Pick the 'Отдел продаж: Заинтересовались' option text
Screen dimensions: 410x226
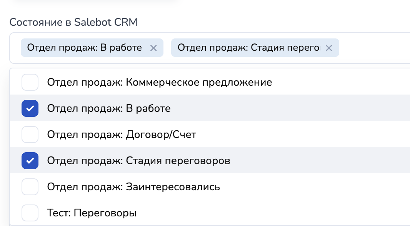tap(133, 187)
